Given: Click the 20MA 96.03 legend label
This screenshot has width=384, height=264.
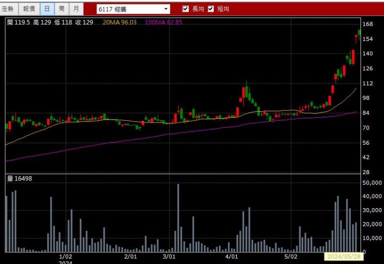Looking at the screenshot, I should (119, 22).
